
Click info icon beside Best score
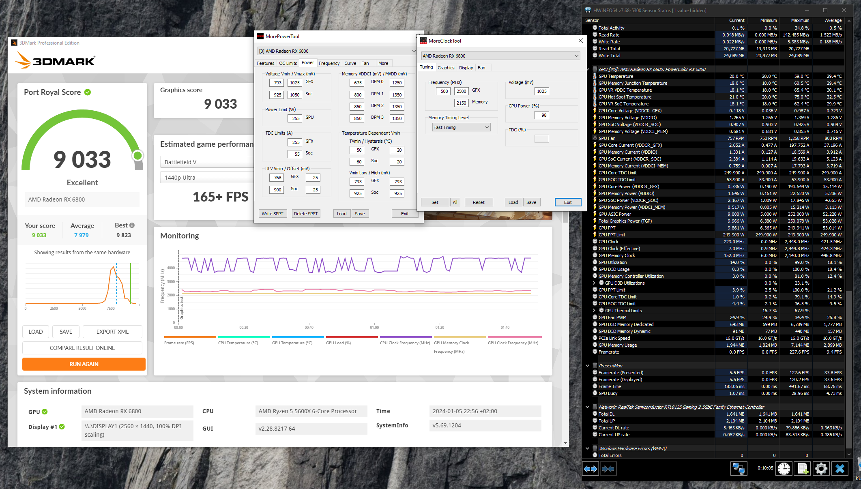[132, 225]
